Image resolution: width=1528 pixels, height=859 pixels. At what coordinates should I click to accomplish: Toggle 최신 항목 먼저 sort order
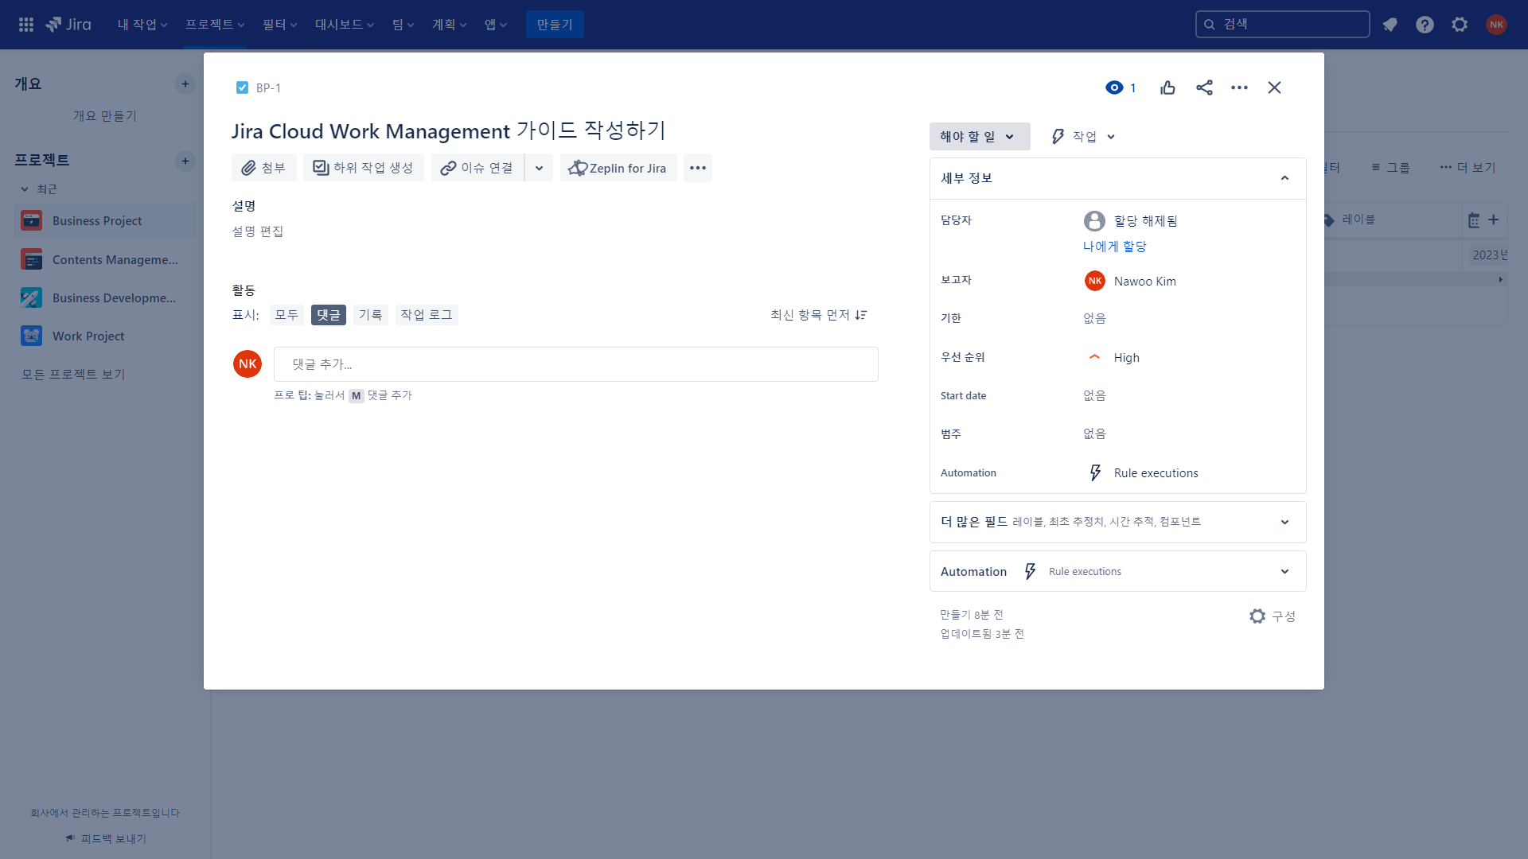coord(818,315)
